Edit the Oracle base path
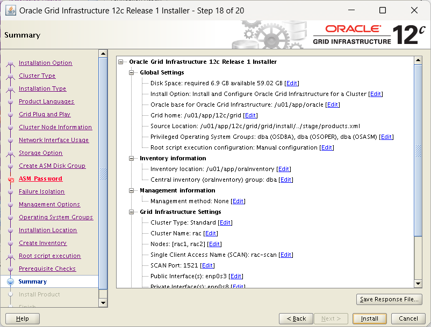 point(333,105)
